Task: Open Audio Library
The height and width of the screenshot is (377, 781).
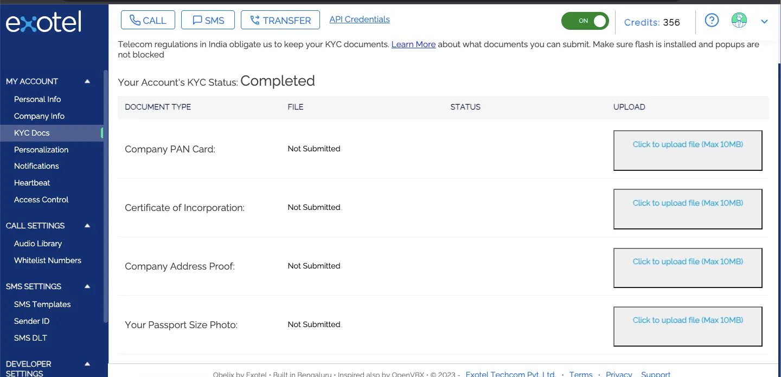Action: (38, 244)
